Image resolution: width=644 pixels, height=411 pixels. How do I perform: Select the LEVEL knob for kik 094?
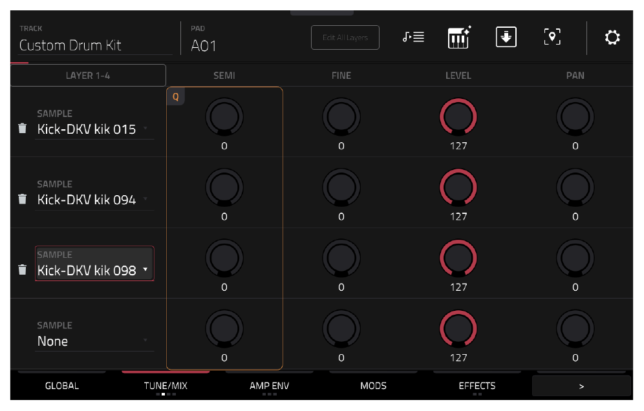point(458,187)
